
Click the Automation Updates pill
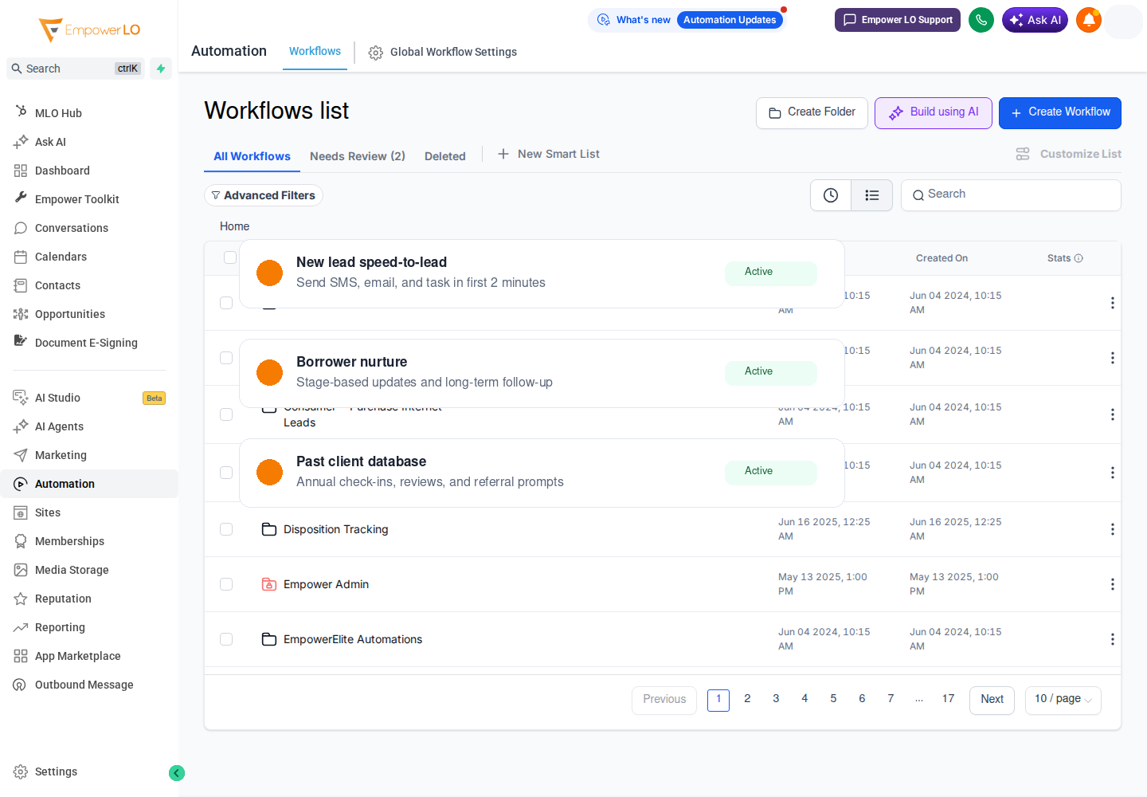tap(730, 20)
